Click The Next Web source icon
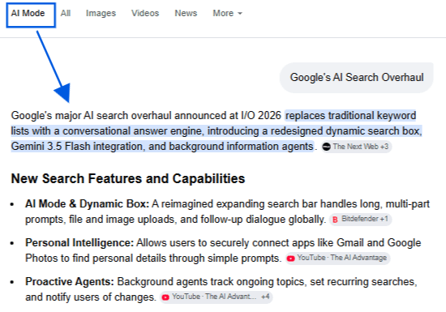The height and width of the screenshot is (312, 446). coord(327,147)
